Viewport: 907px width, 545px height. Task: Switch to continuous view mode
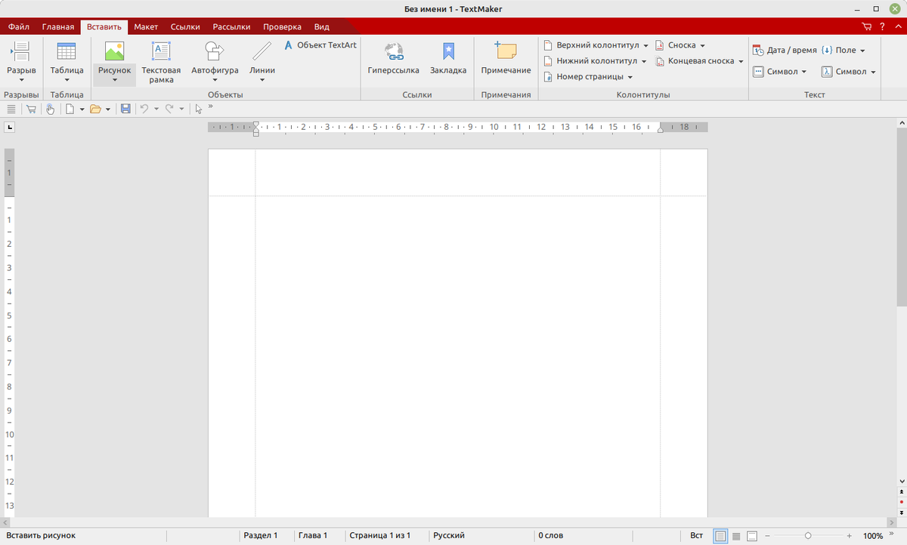click(x=736, y=536)
